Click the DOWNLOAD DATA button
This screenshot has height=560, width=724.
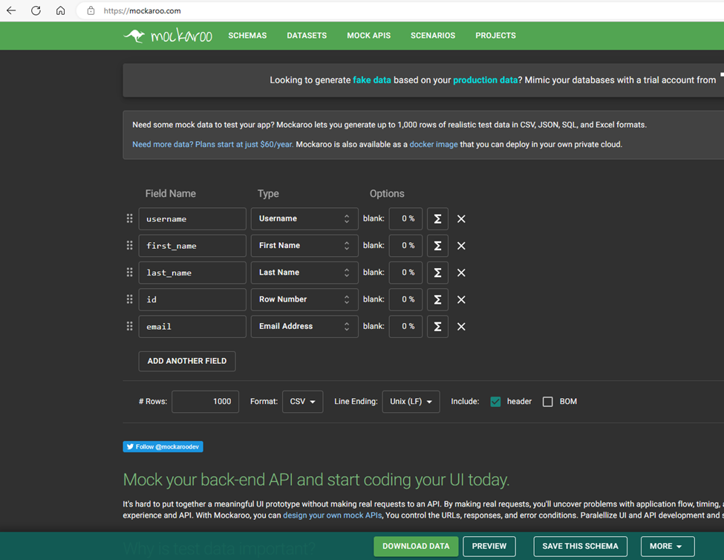[416, 546]
